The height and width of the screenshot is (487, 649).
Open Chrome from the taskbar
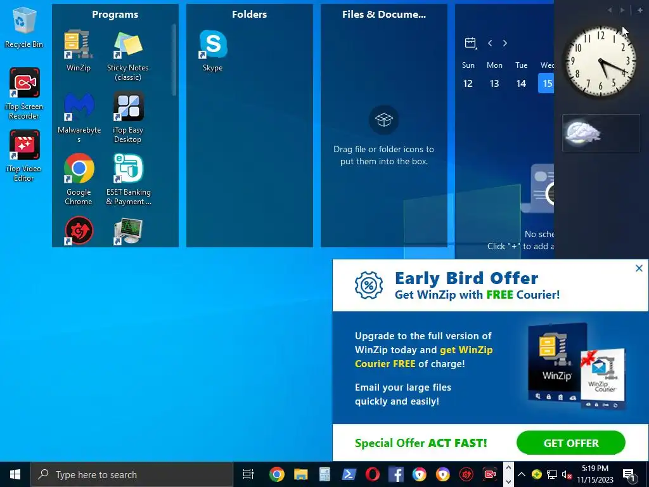276,474
